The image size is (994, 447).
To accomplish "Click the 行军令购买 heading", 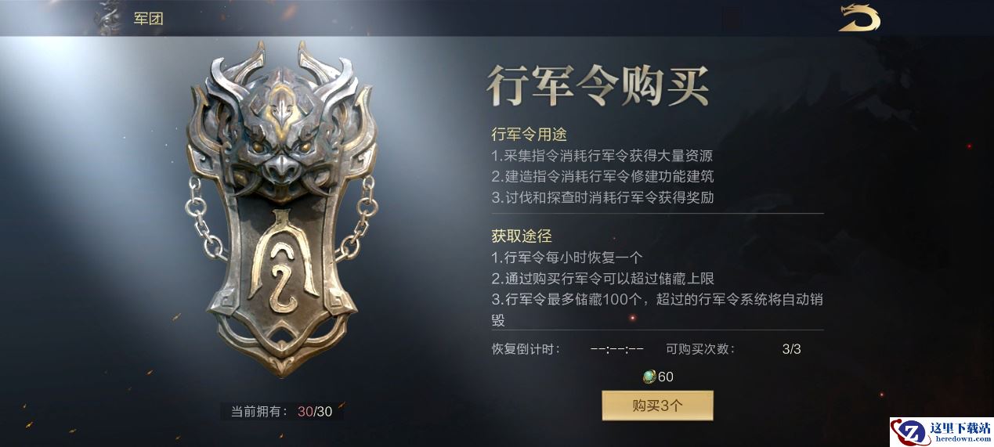I will pos(598,86).
